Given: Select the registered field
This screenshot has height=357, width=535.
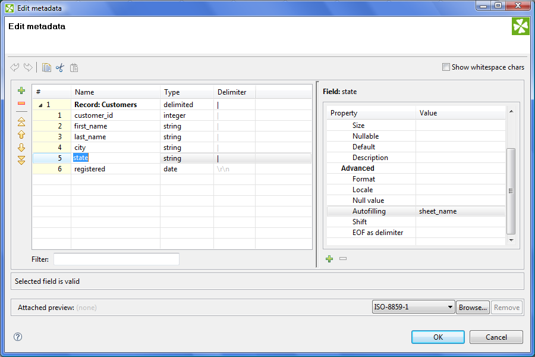Looking at the screenshot, I should coord(172,169).
